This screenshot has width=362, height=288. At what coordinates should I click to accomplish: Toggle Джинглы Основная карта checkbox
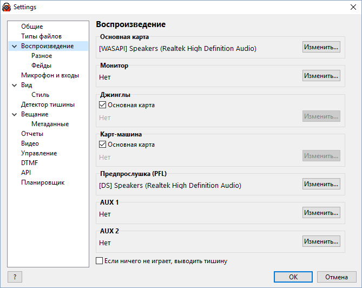coord(102,105)
